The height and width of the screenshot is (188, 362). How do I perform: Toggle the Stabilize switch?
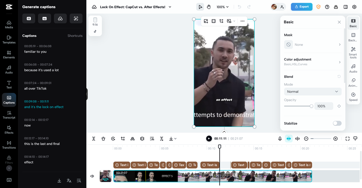coord(337,123)
